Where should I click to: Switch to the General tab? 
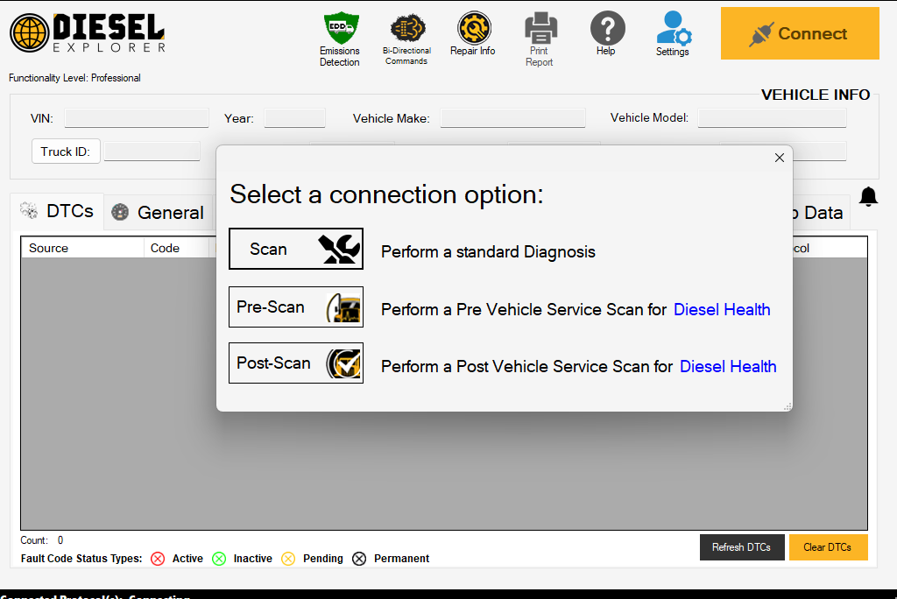[x=158, y=212]
